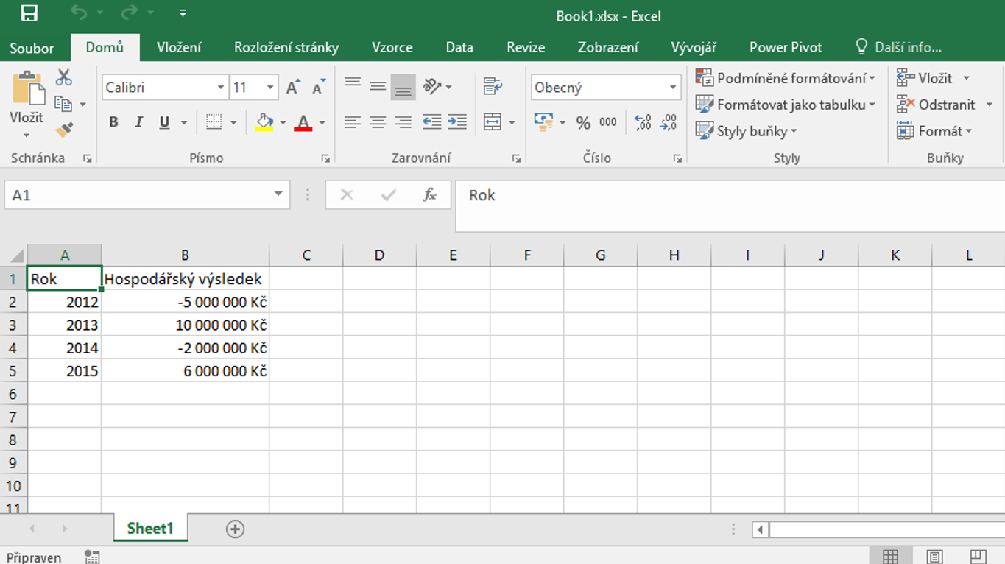Toggle wrap text icon
The image size is (1005, 564).
click(493, 86)
